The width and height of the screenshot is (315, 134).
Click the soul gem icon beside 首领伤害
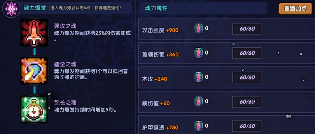point(199,53)
